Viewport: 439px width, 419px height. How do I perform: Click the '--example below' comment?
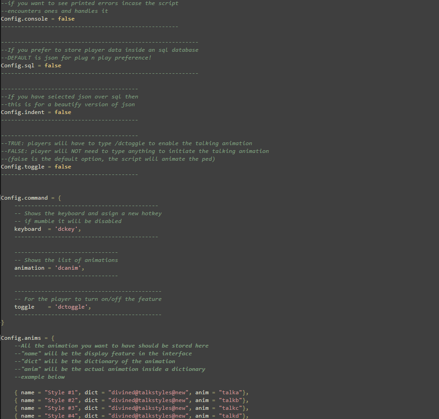point(39,377)
